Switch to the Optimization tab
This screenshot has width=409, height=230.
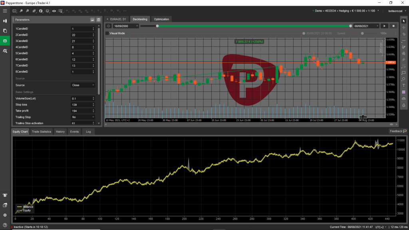point(162,19)
